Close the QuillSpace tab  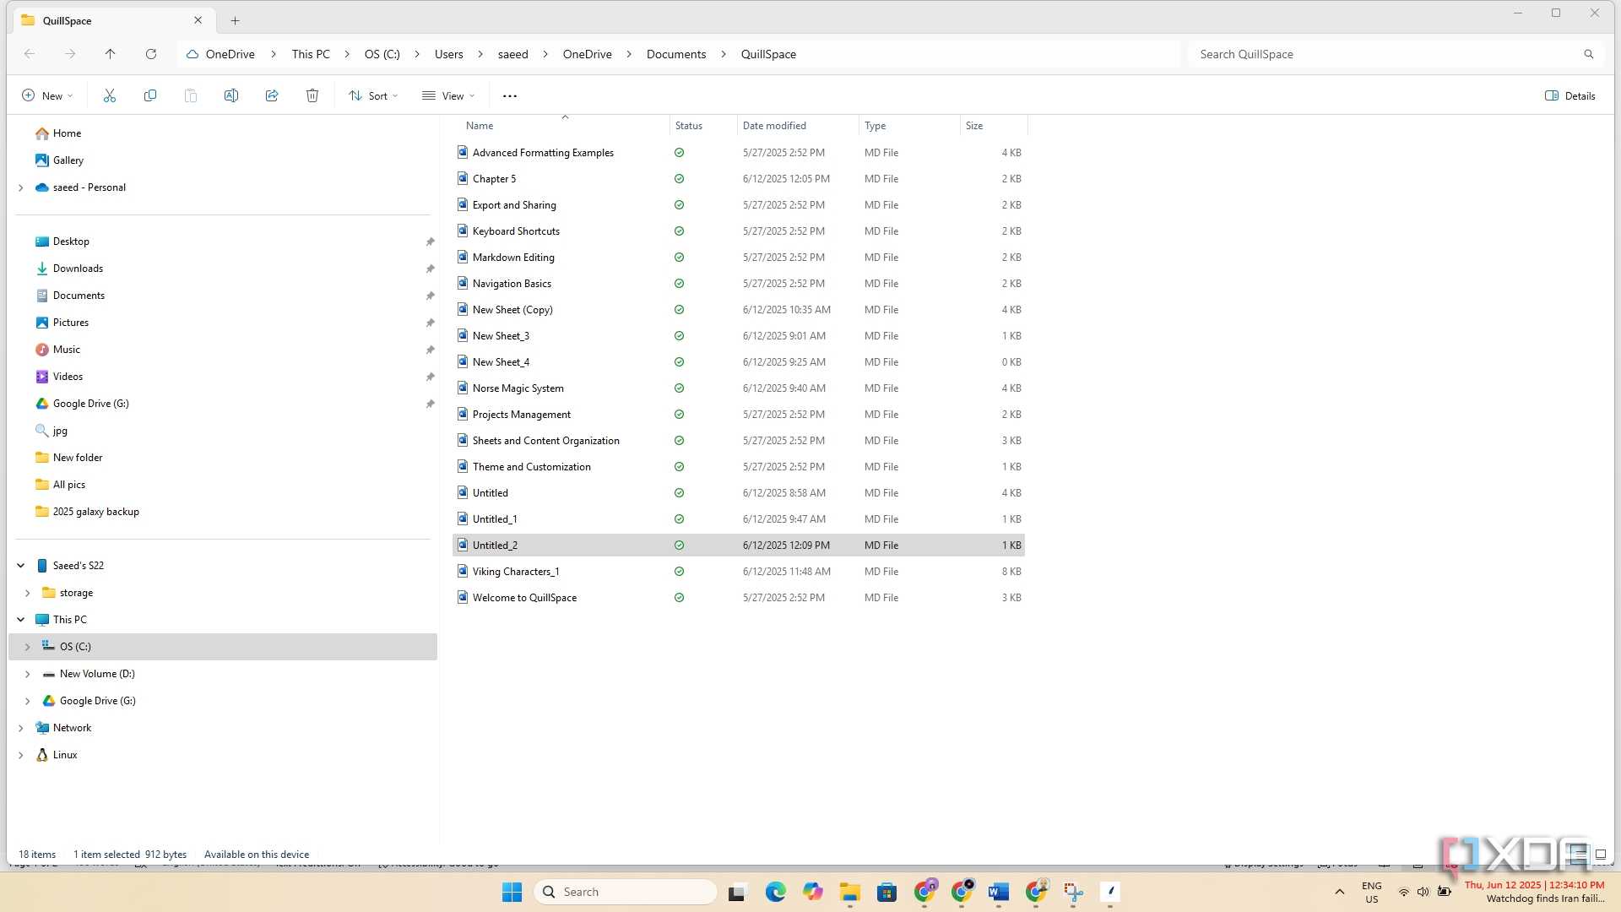pyautogui.click(x=198, y=20)
